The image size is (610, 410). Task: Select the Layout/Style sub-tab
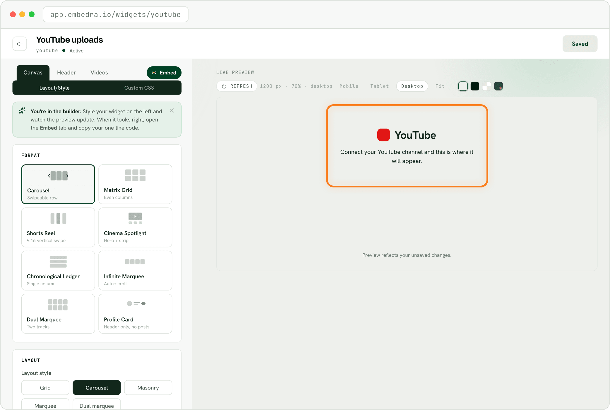coord(54,88)
